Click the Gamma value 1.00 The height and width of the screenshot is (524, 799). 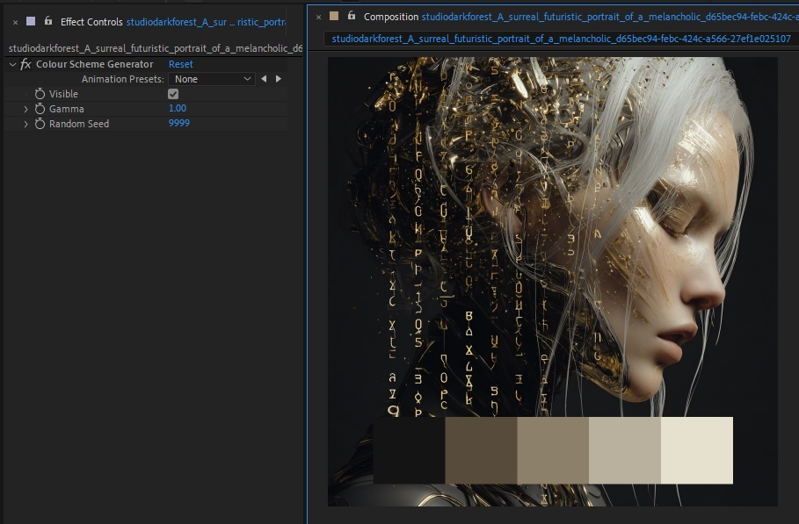(x=178, y=108)
